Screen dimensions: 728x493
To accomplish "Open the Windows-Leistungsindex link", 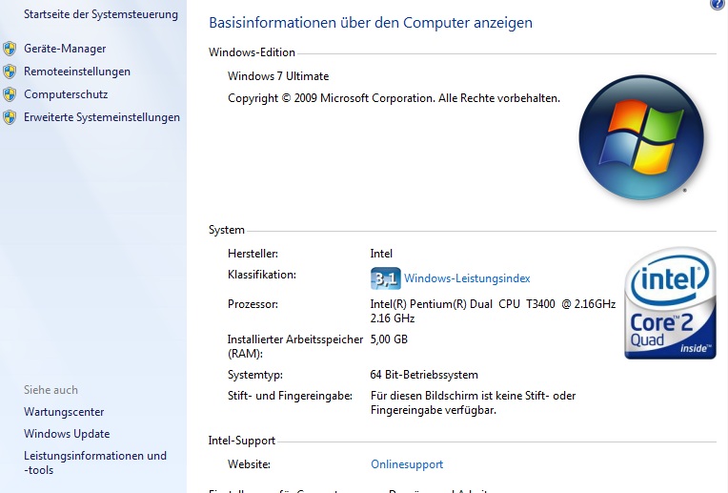I will [467, 278].
